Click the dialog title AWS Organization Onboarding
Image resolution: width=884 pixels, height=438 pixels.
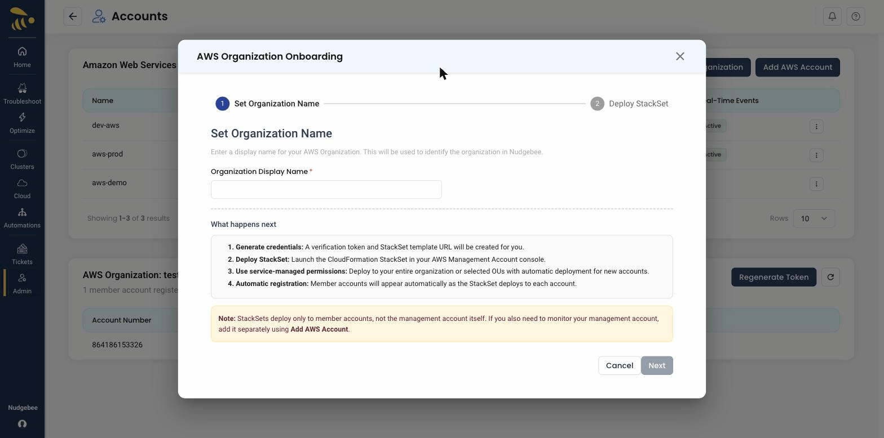(269, 56)
